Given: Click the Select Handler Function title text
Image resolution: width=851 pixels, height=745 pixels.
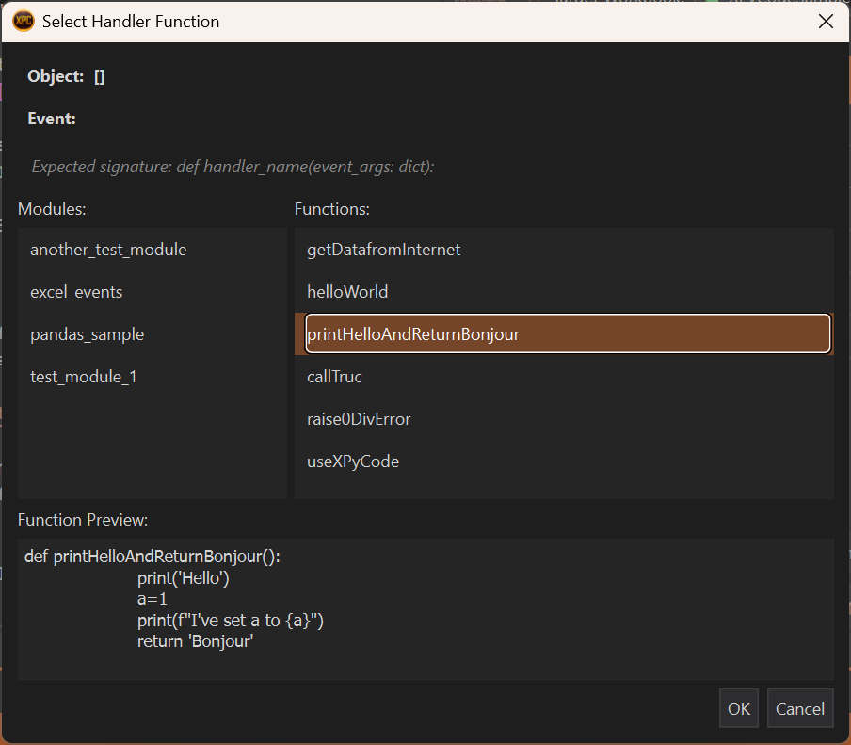Looking at the screenshot, I should pos(131,21).
